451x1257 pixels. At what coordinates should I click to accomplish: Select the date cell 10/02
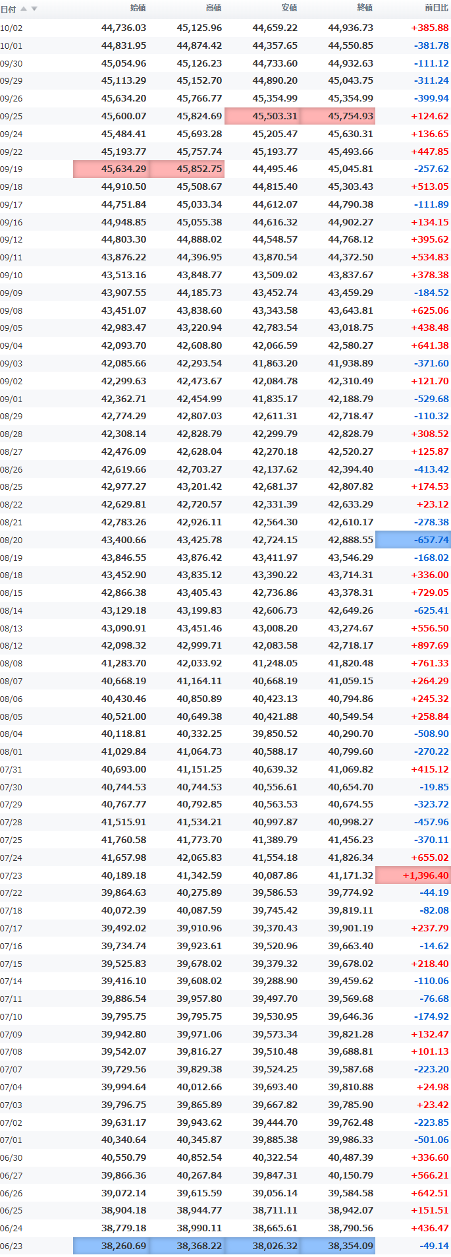(11, 28)
